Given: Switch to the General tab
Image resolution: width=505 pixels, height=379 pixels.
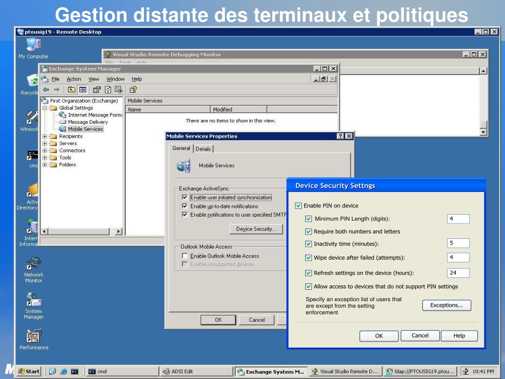Looking at the screenshot, I should point(181,148).
